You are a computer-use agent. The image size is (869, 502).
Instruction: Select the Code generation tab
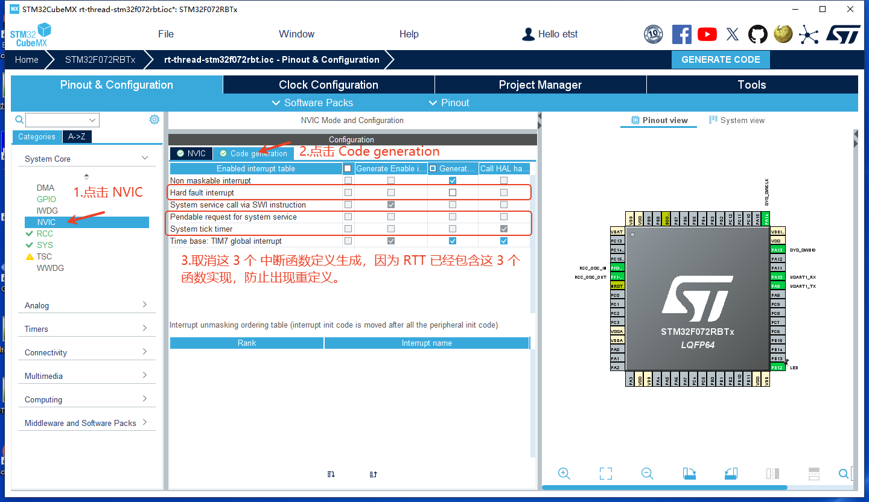(253, 153)
